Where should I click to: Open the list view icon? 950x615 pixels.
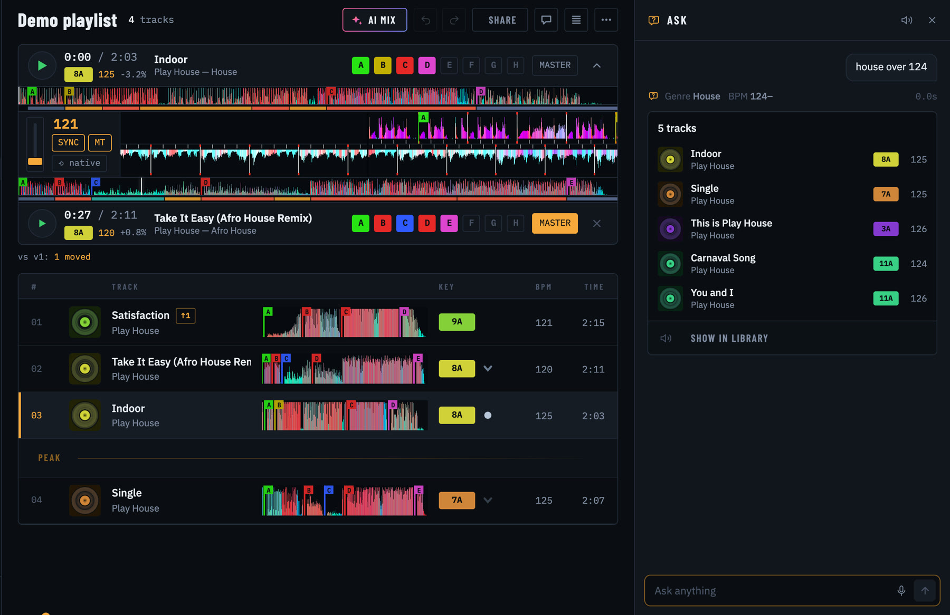tap(576, 20)
